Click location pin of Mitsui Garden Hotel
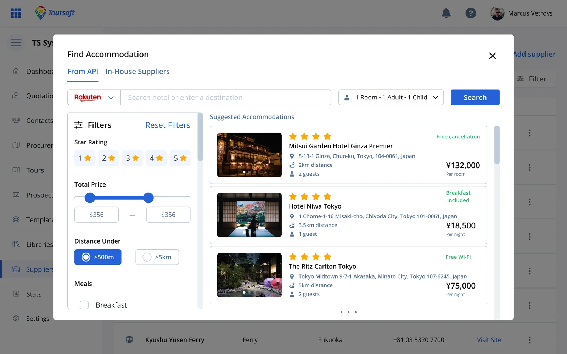567x354 pixels. 292,156
